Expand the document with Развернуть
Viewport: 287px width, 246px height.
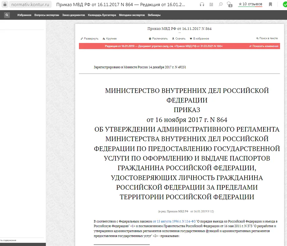(90, 39)
